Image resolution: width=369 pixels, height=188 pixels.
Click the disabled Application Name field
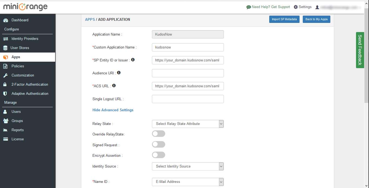click(x=188, y=34)
